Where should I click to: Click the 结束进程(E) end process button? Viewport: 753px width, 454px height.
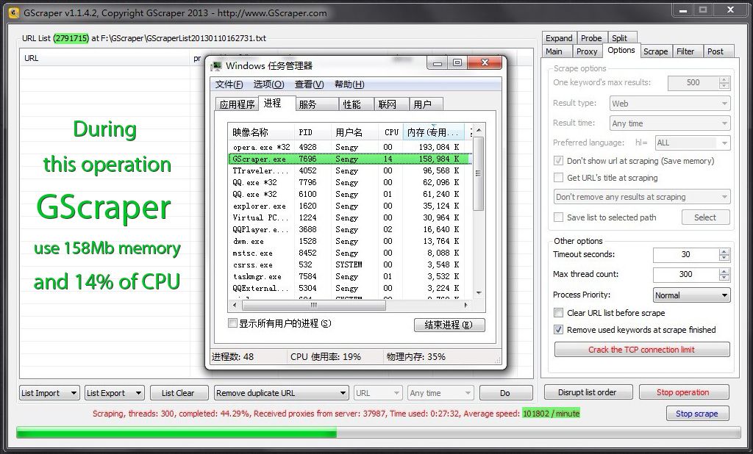tap(449, 325)
